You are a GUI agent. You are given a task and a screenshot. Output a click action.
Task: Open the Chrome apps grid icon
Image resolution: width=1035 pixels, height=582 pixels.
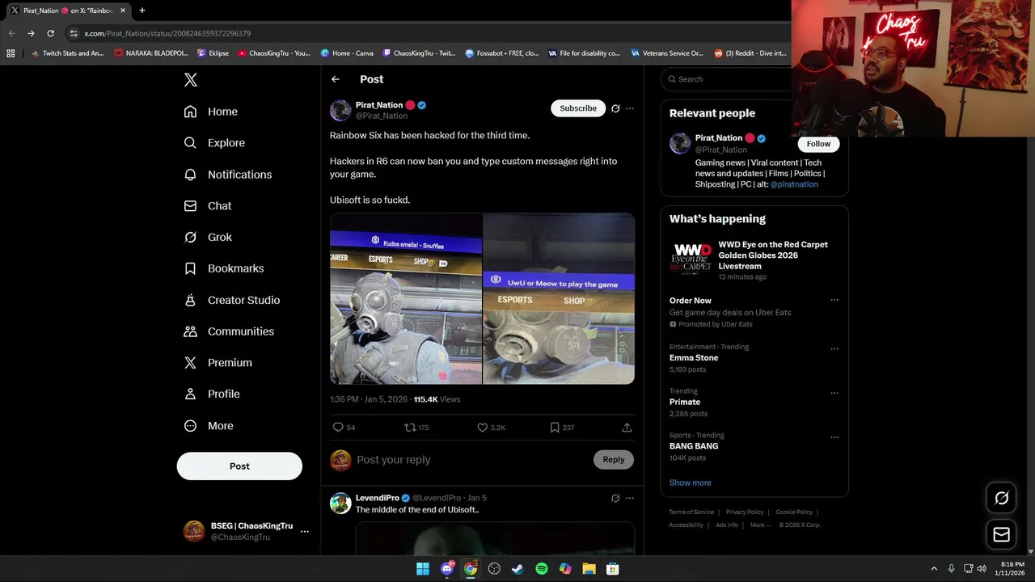(x=11, y=53)
